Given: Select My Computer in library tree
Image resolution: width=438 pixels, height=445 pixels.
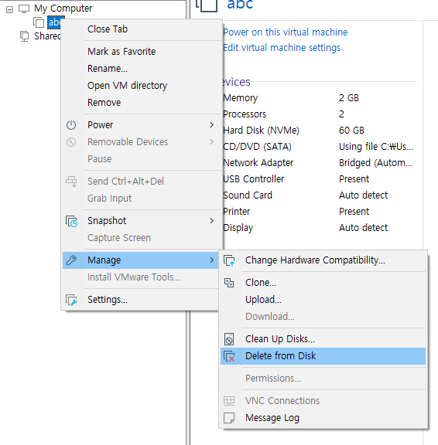Looking at the screenshot, I should (x=63, y=8).
